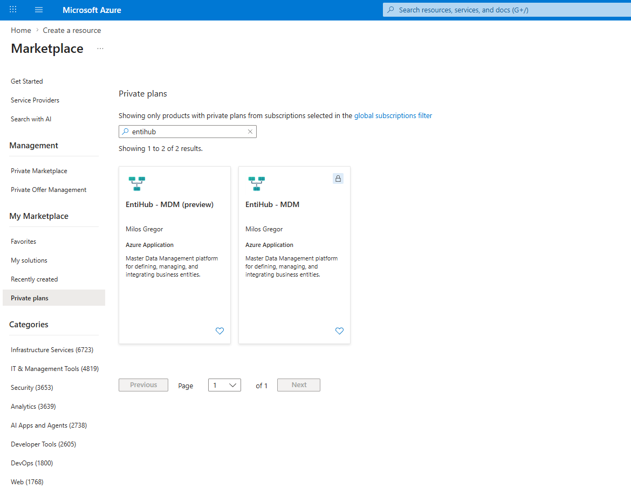Viewport: 631px width, 495px height.
Task: Select Infrastructure Services (6723) category
Action: [52, 350]
